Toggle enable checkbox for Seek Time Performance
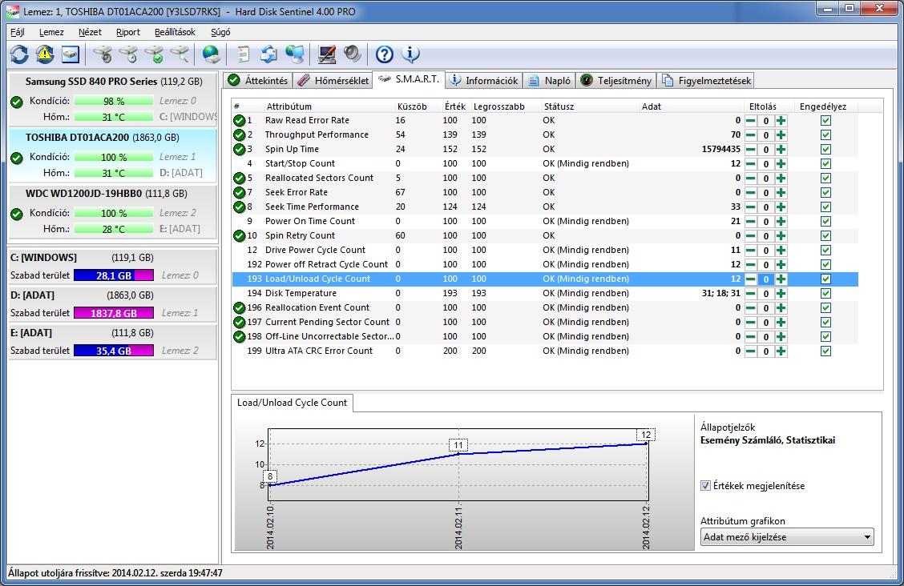904x586 pixels. pyautogui.click(x=825, y=207)
